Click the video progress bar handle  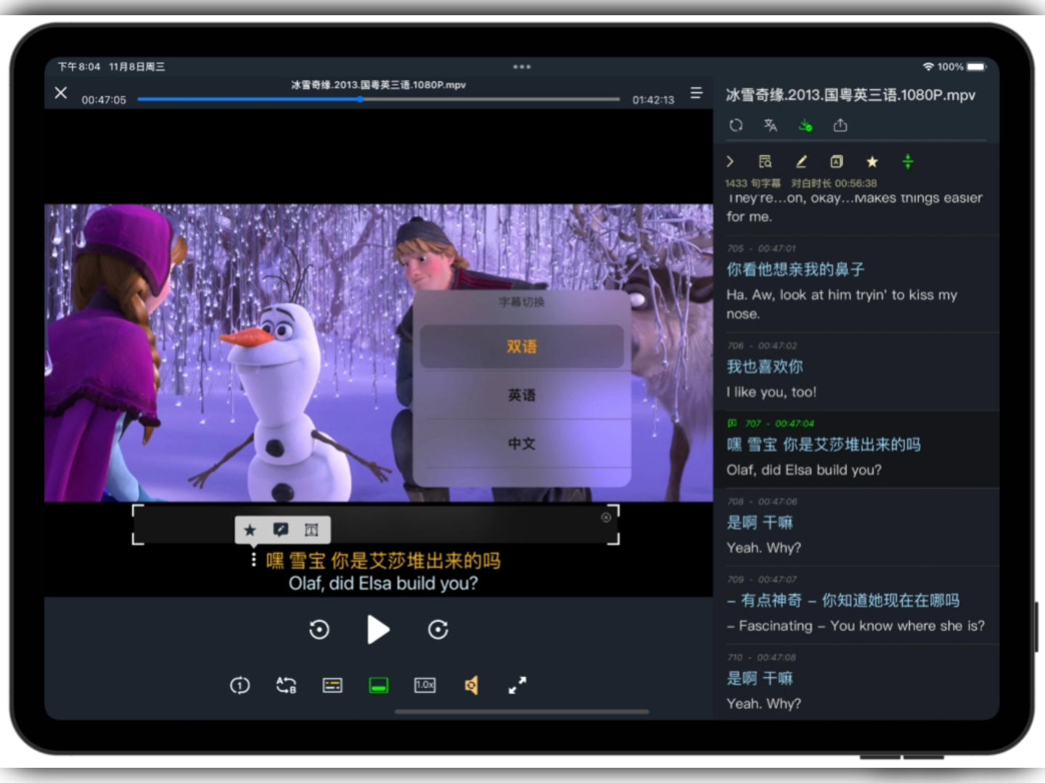(x=360, y=99)
